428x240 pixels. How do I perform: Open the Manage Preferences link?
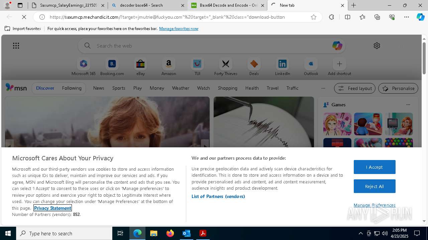[x=374, y=205]
